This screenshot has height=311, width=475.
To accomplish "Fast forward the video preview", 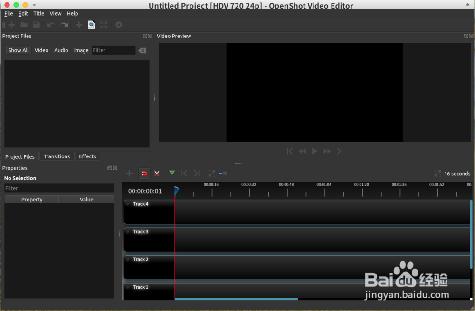I will (327, 151).
